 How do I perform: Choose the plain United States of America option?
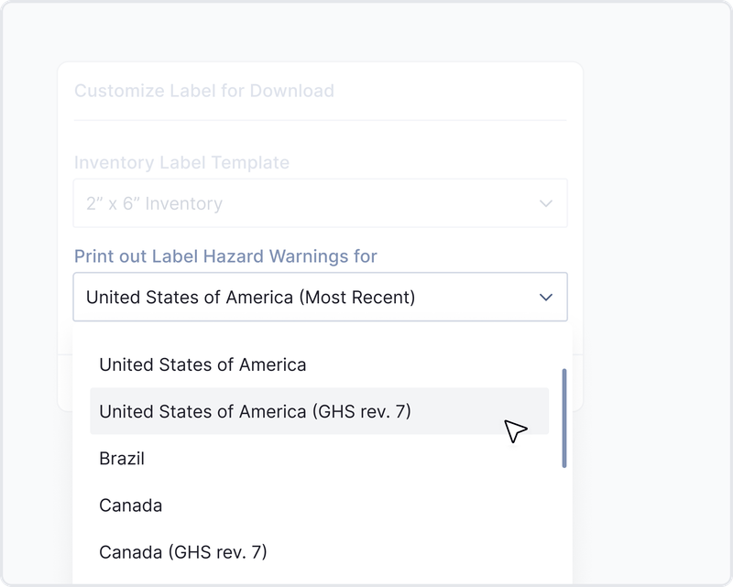(202, 364)
